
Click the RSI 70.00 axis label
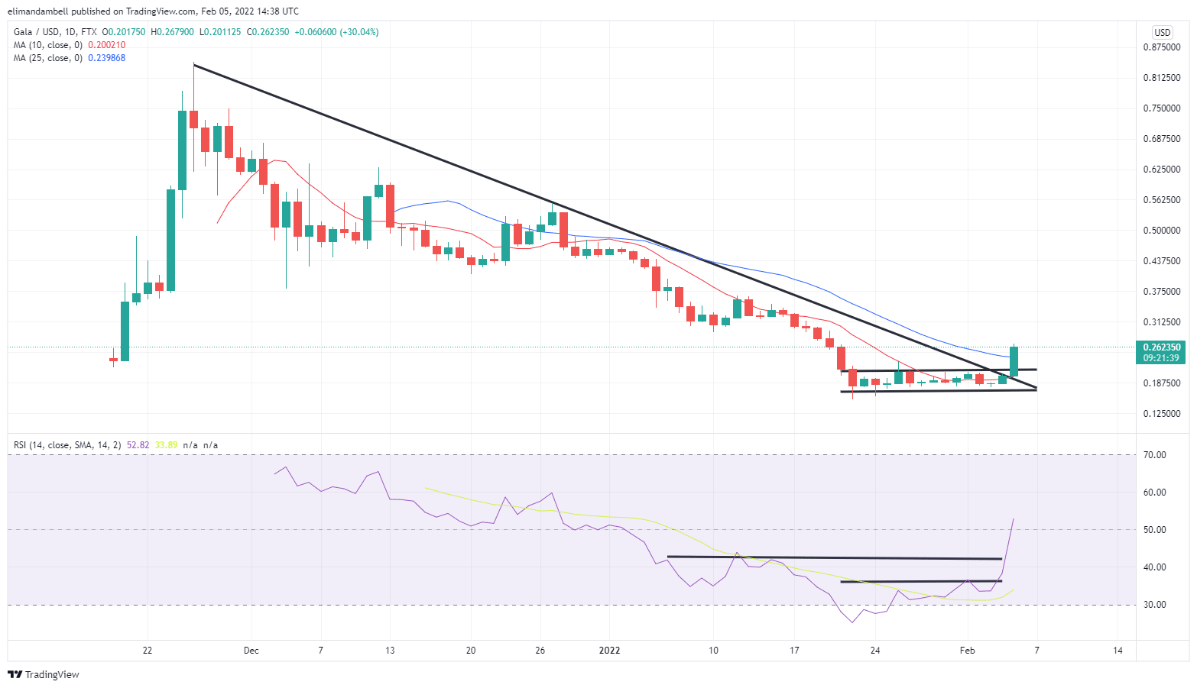[x=1155, y=455]
